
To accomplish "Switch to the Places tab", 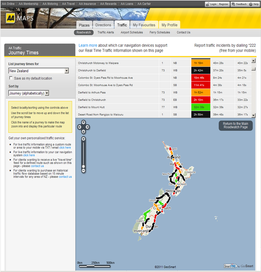I will (x=84, y=25).
